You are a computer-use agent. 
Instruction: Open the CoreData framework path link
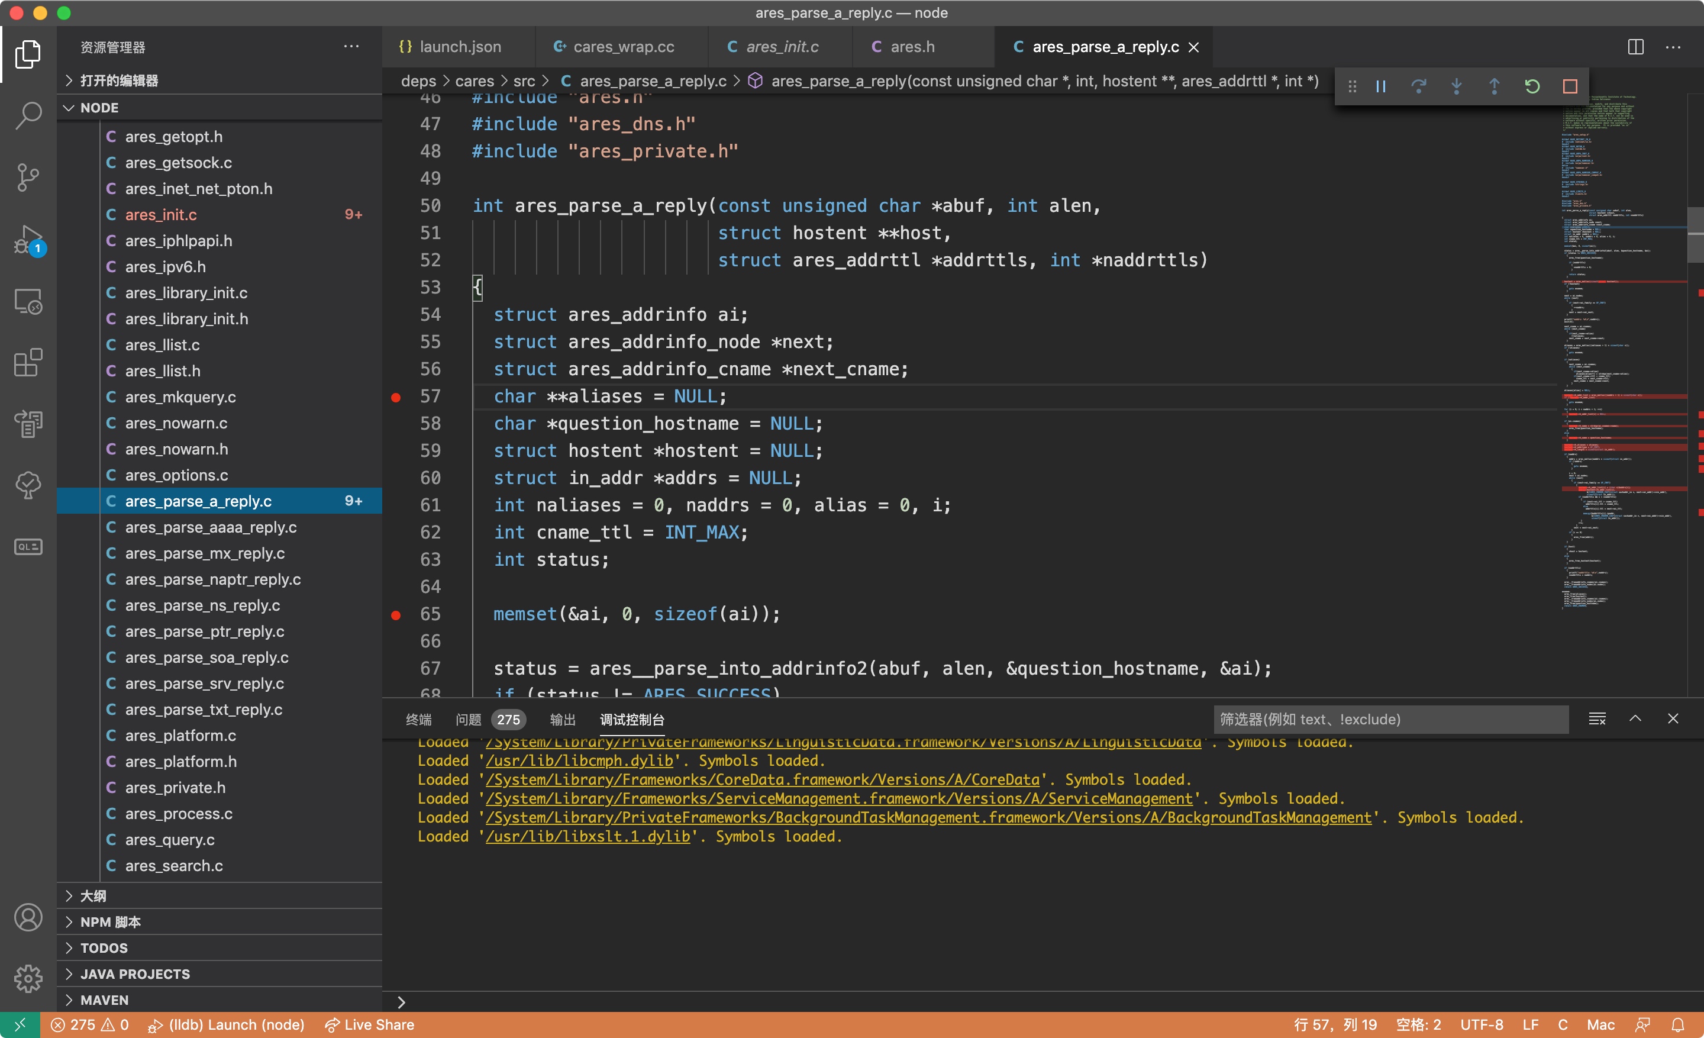click(x=762, y=779)
